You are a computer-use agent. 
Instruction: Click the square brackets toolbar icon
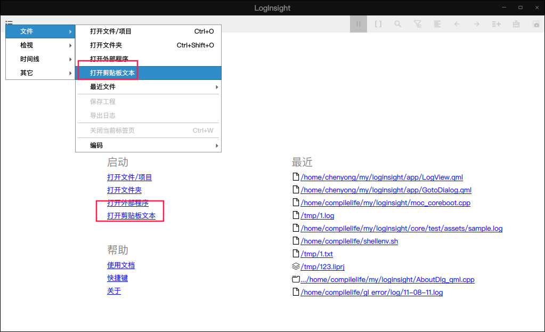(378, 24)
